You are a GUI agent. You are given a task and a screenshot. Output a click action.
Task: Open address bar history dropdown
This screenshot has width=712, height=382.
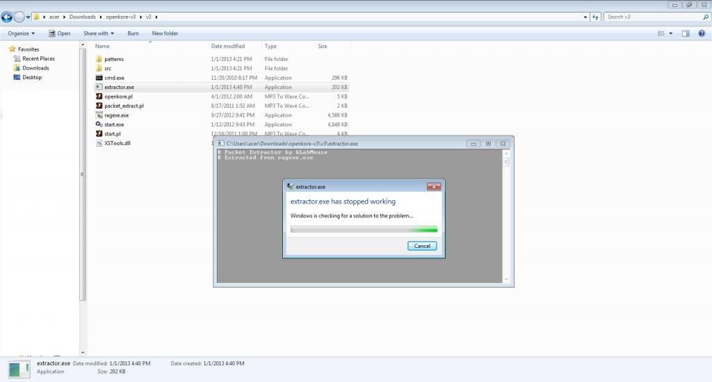[x=585, y=17]
